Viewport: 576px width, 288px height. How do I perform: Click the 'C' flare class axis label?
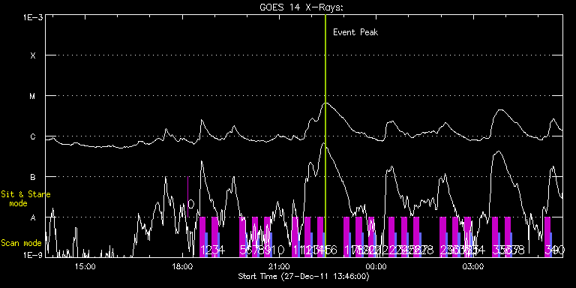pyautogui.click(x=33, y=137)
